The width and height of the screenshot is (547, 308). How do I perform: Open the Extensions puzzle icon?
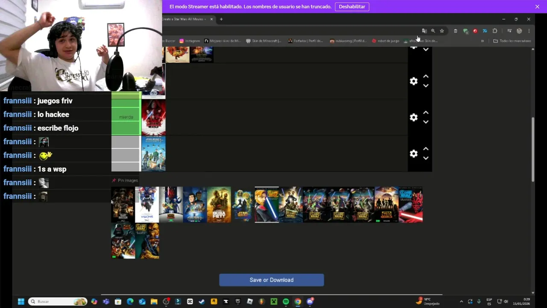(x=495, y=31)
